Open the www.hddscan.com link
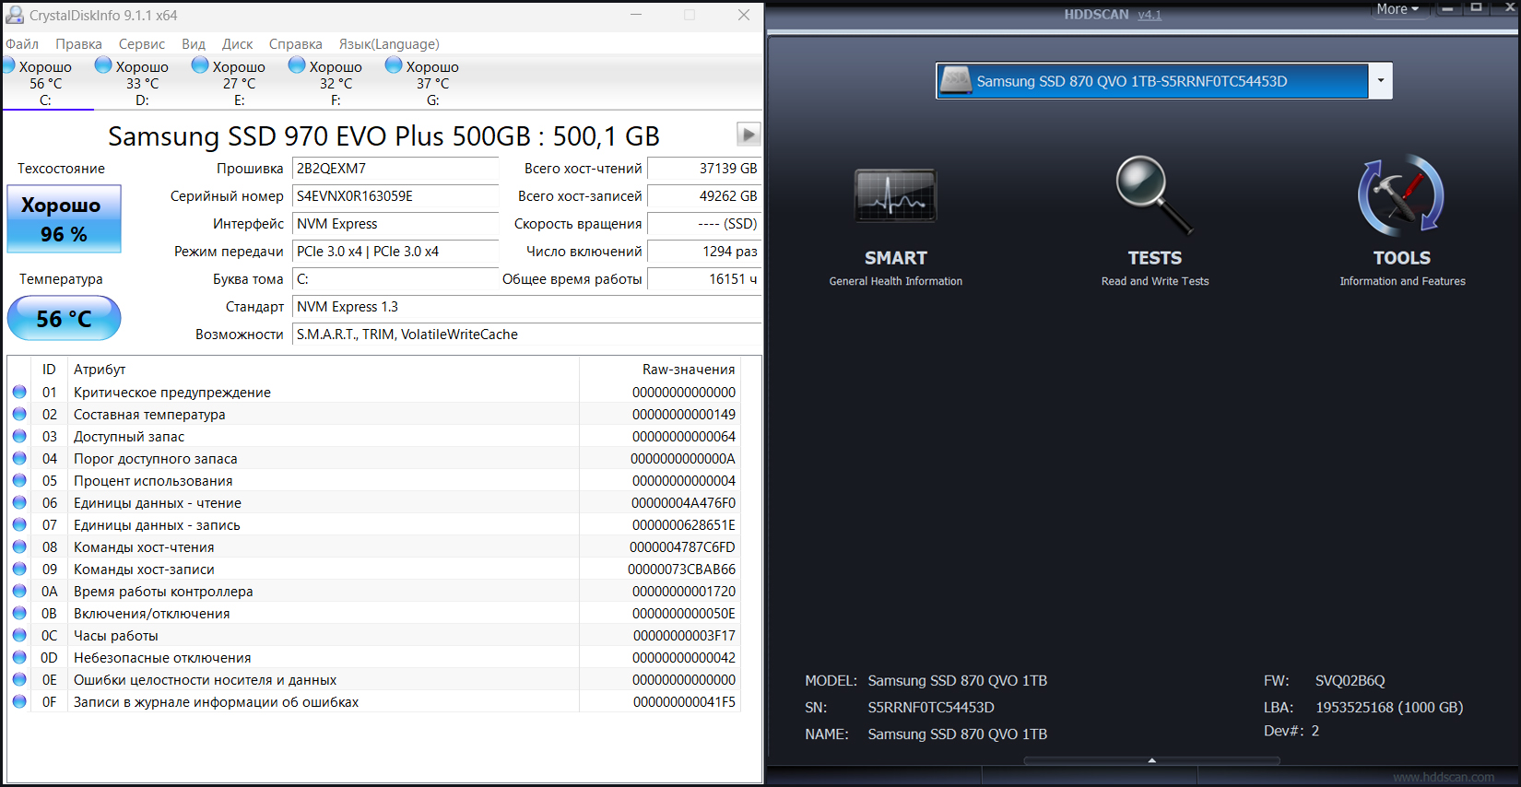This screenshot has width=1521, height=787. click(1443, 777)
